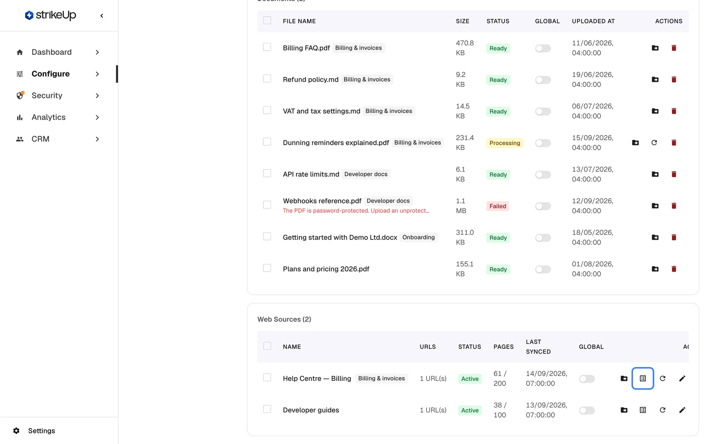Retry processing Dunning reminders explained.pdf
This screenshot has height=444, width=711.
[x=654, y=142]
